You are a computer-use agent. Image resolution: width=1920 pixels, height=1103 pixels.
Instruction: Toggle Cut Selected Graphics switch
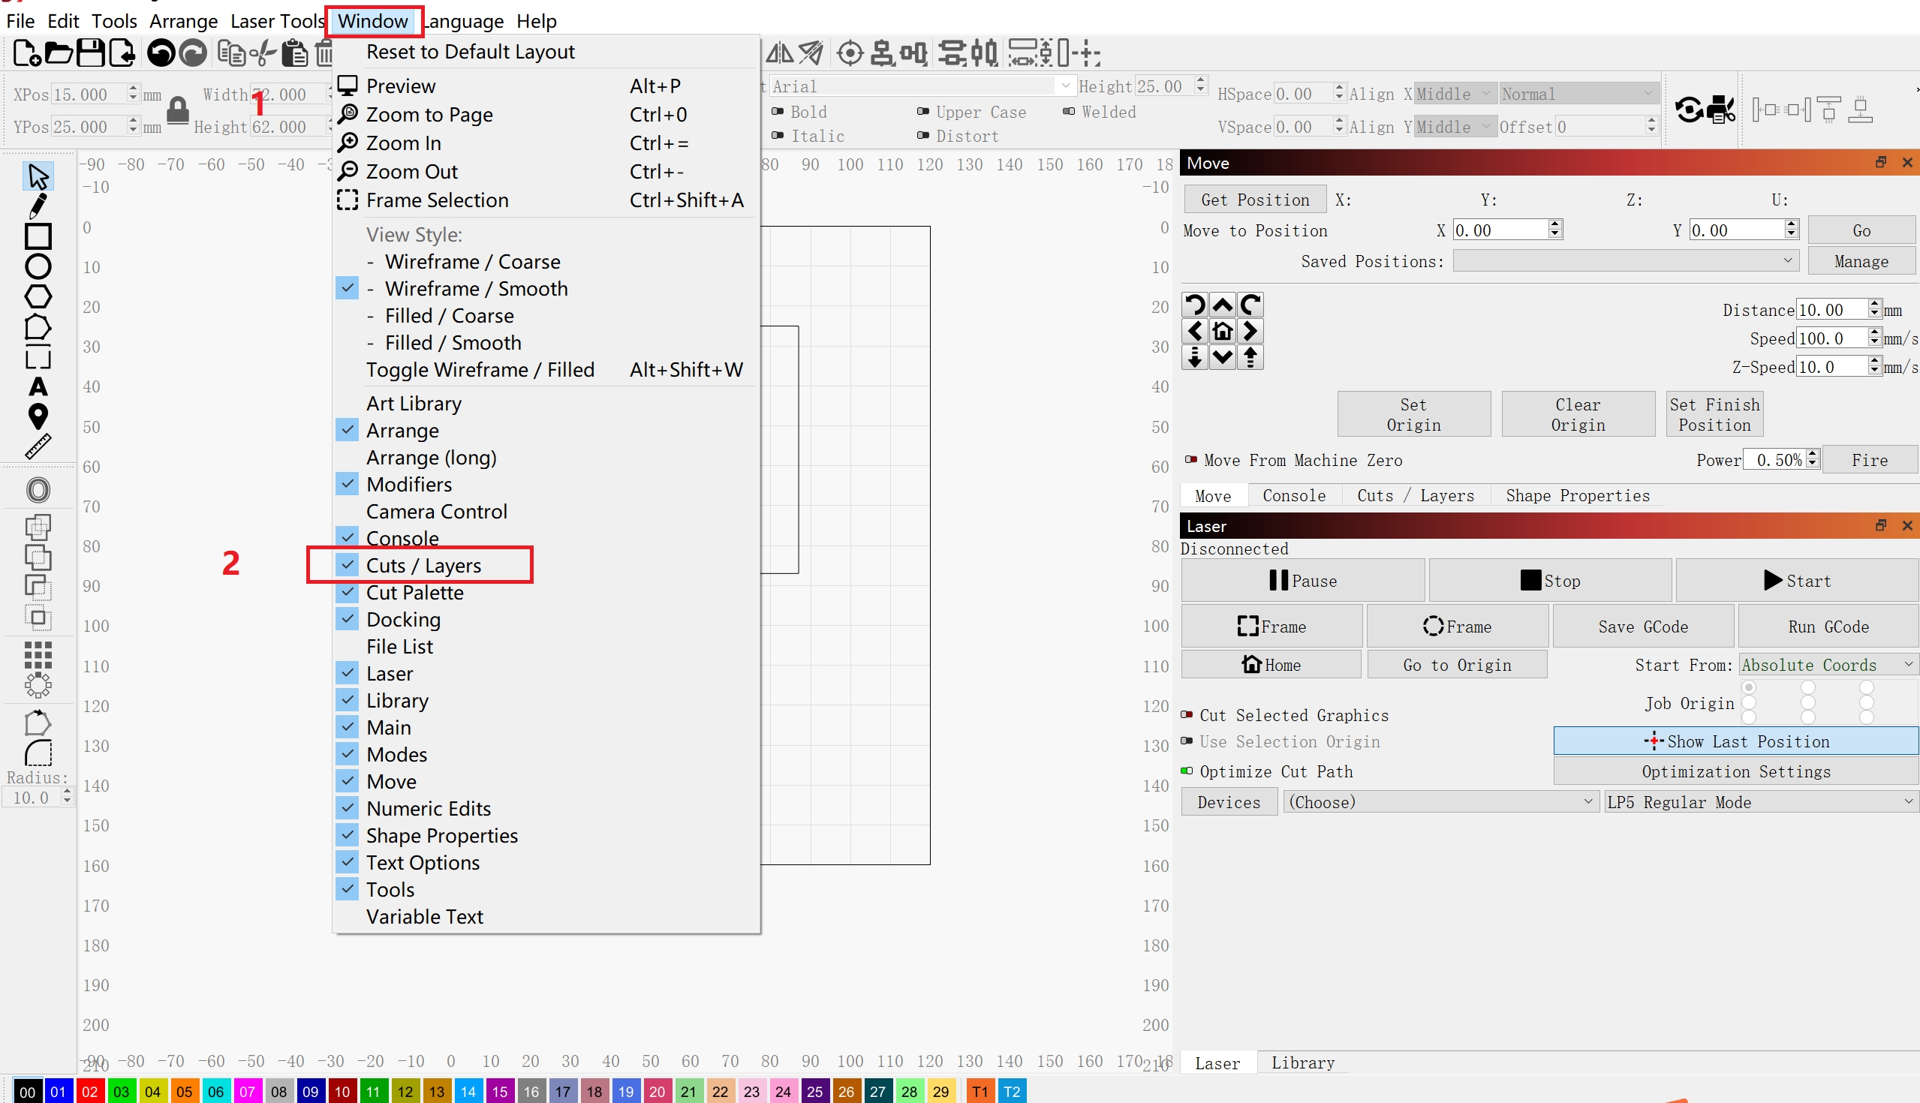(1187, 714)
